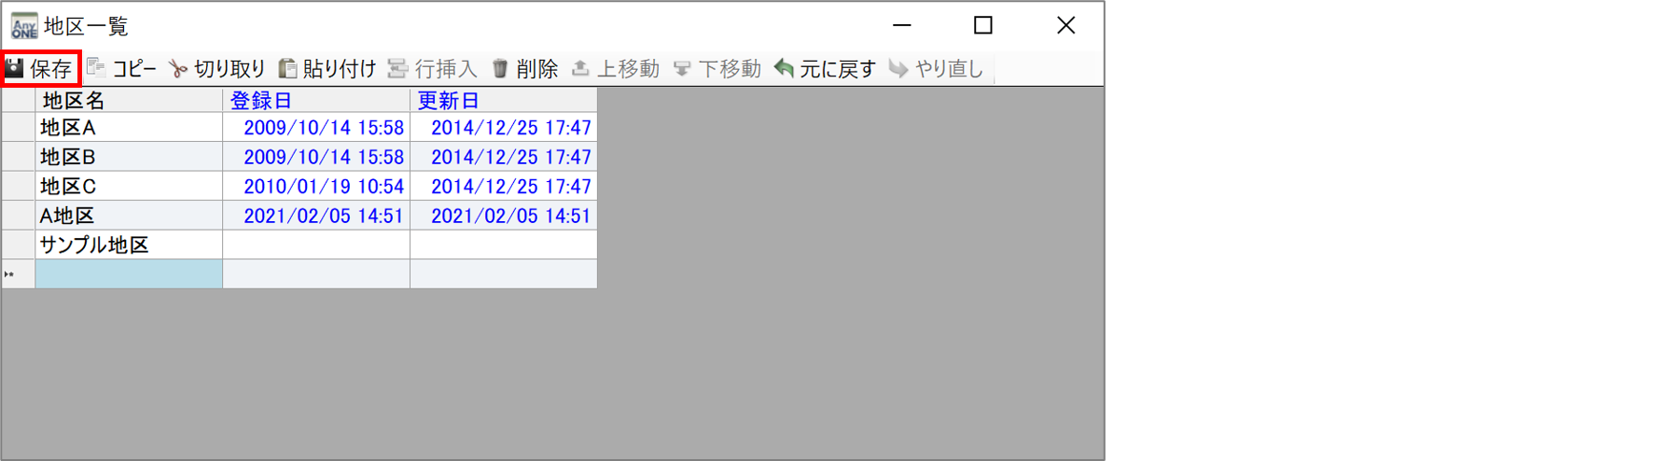1656x461 pixels.
Task: Select the 切り取り scissors icon
Action: [178, 69]
